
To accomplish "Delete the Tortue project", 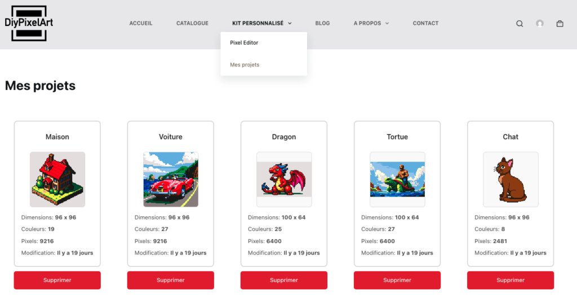I will coord(397,280).
